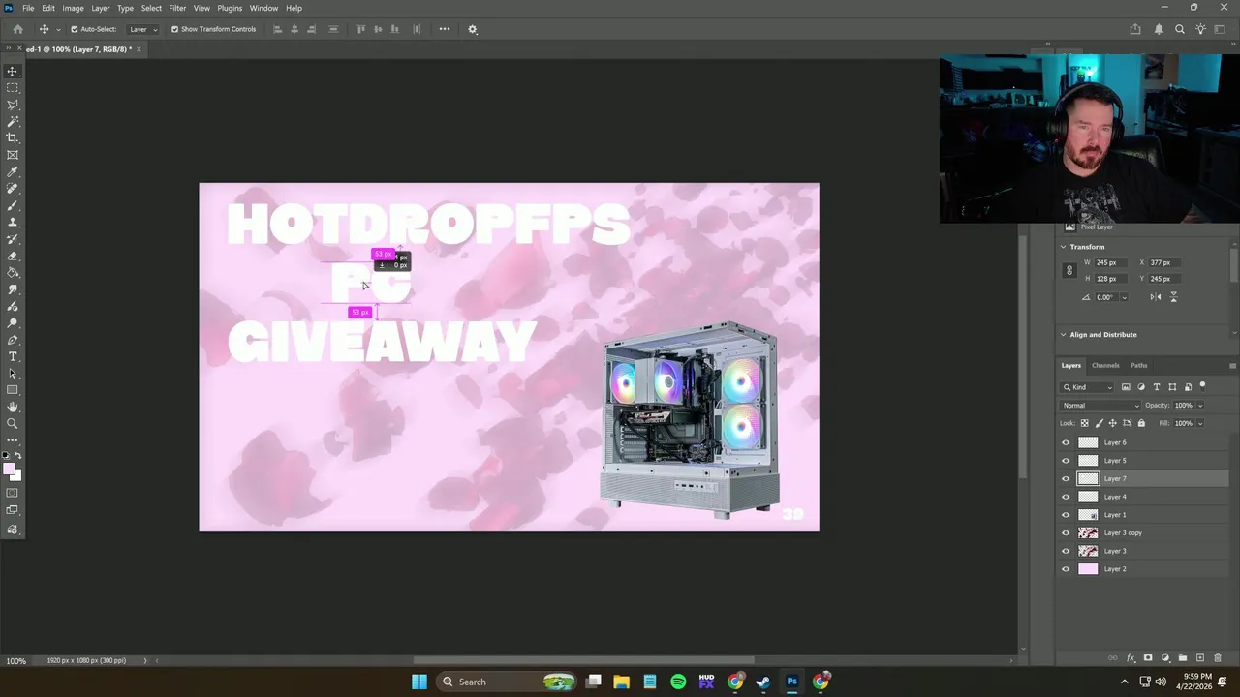Screen dimensions: 1240x697
Task: Open the options bar gear settings
Action: 473,29
